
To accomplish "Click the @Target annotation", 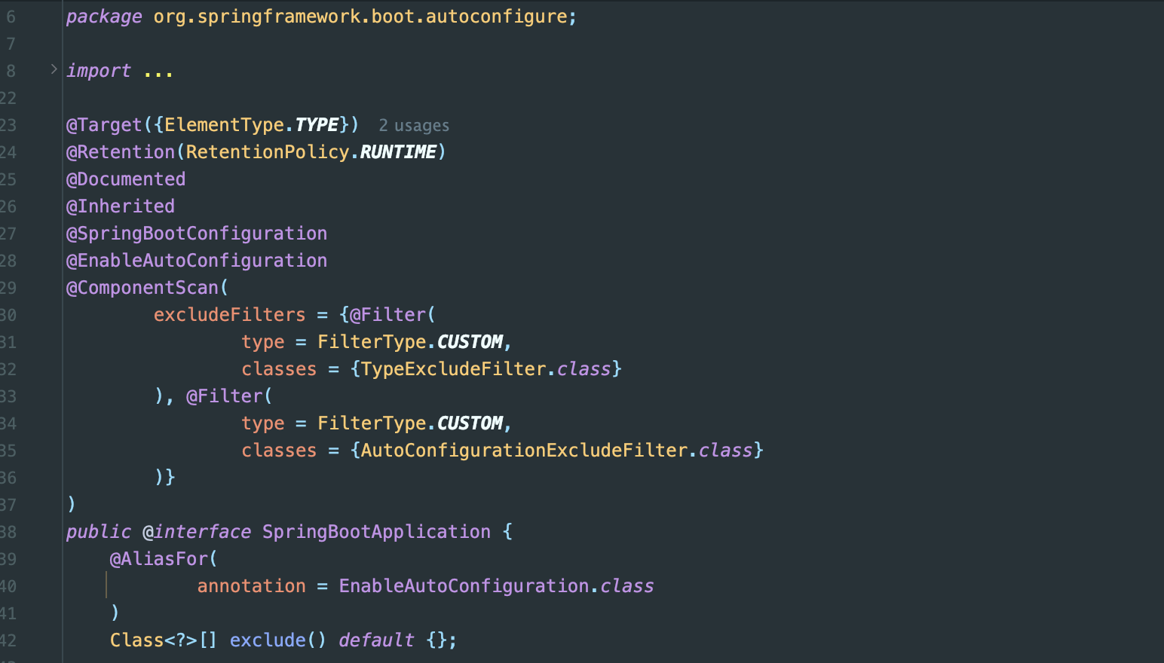I will pyautogui.click(x=104, y=125).
